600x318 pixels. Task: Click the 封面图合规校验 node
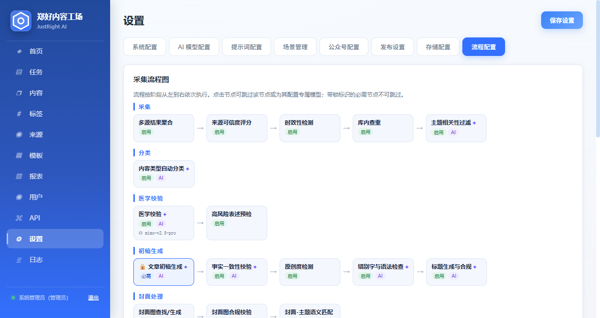coord(237,311)
